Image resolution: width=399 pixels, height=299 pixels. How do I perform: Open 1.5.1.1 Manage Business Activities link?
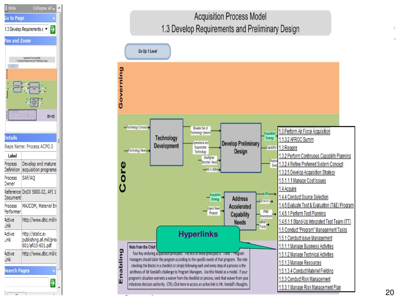(x=306, y=246)
